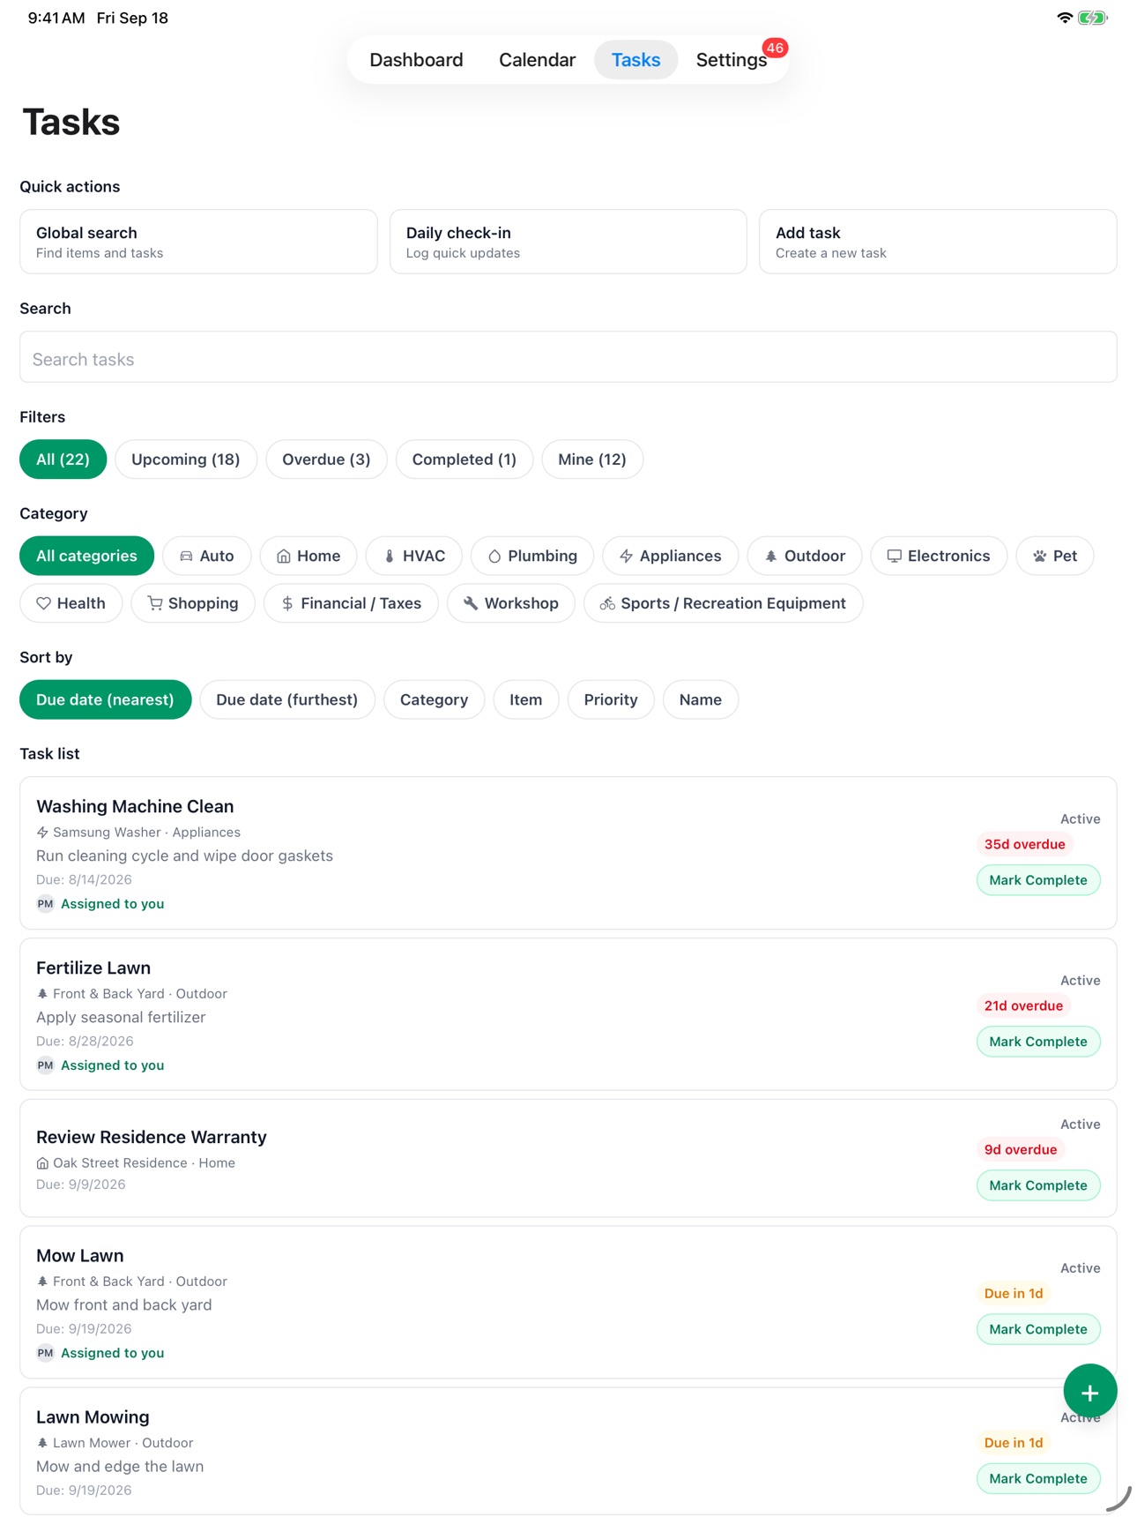
Task: Filter to Mine (12) tasks
Action: [592, 460]
